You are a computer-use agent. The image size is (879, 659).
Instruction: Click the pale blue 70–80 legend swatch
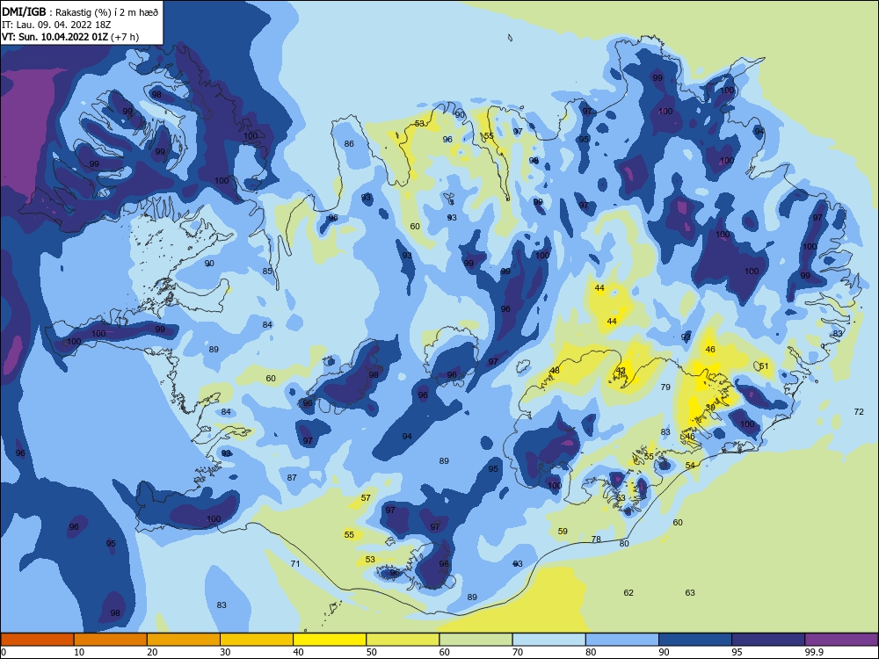(x=548, y=640)
